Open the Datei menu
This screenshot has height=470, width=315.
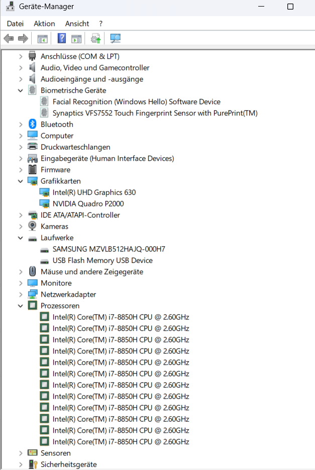click(x=15, y=23)
